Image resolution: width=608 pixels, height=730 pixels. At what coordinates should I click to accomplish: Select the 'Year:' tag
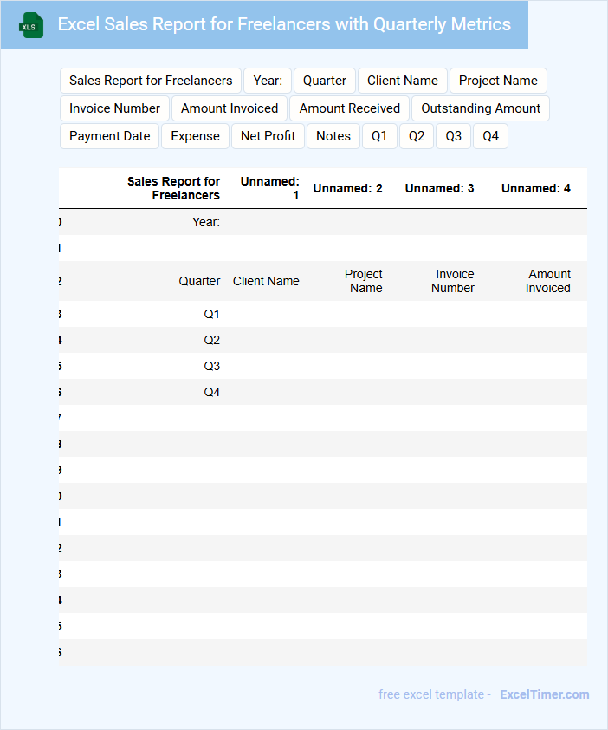tap(268, 81)
